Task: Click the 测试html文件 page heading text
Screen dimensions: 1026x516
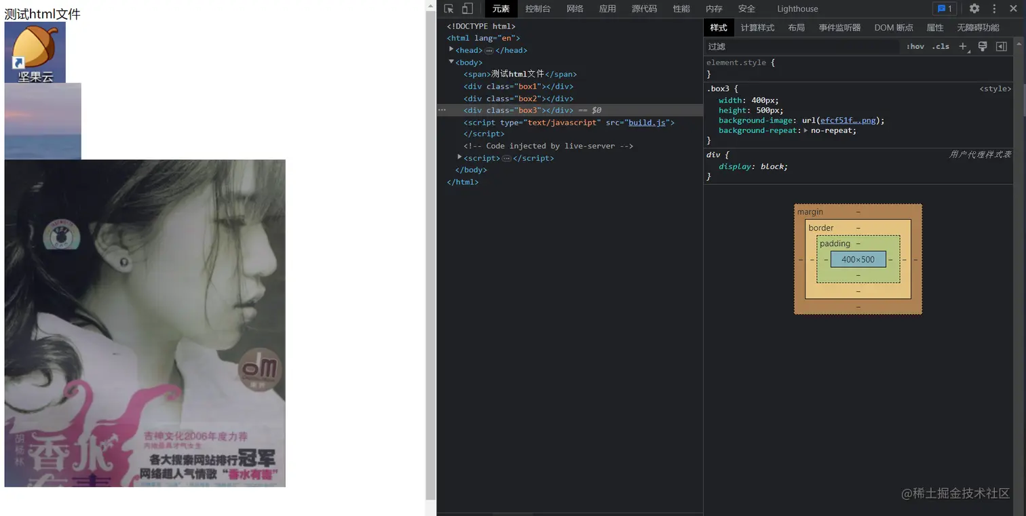Action: 43,14
